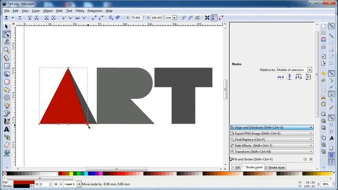Click the remove fill X swatch
This screenshot has width=338, height=190.
[4, 174]
